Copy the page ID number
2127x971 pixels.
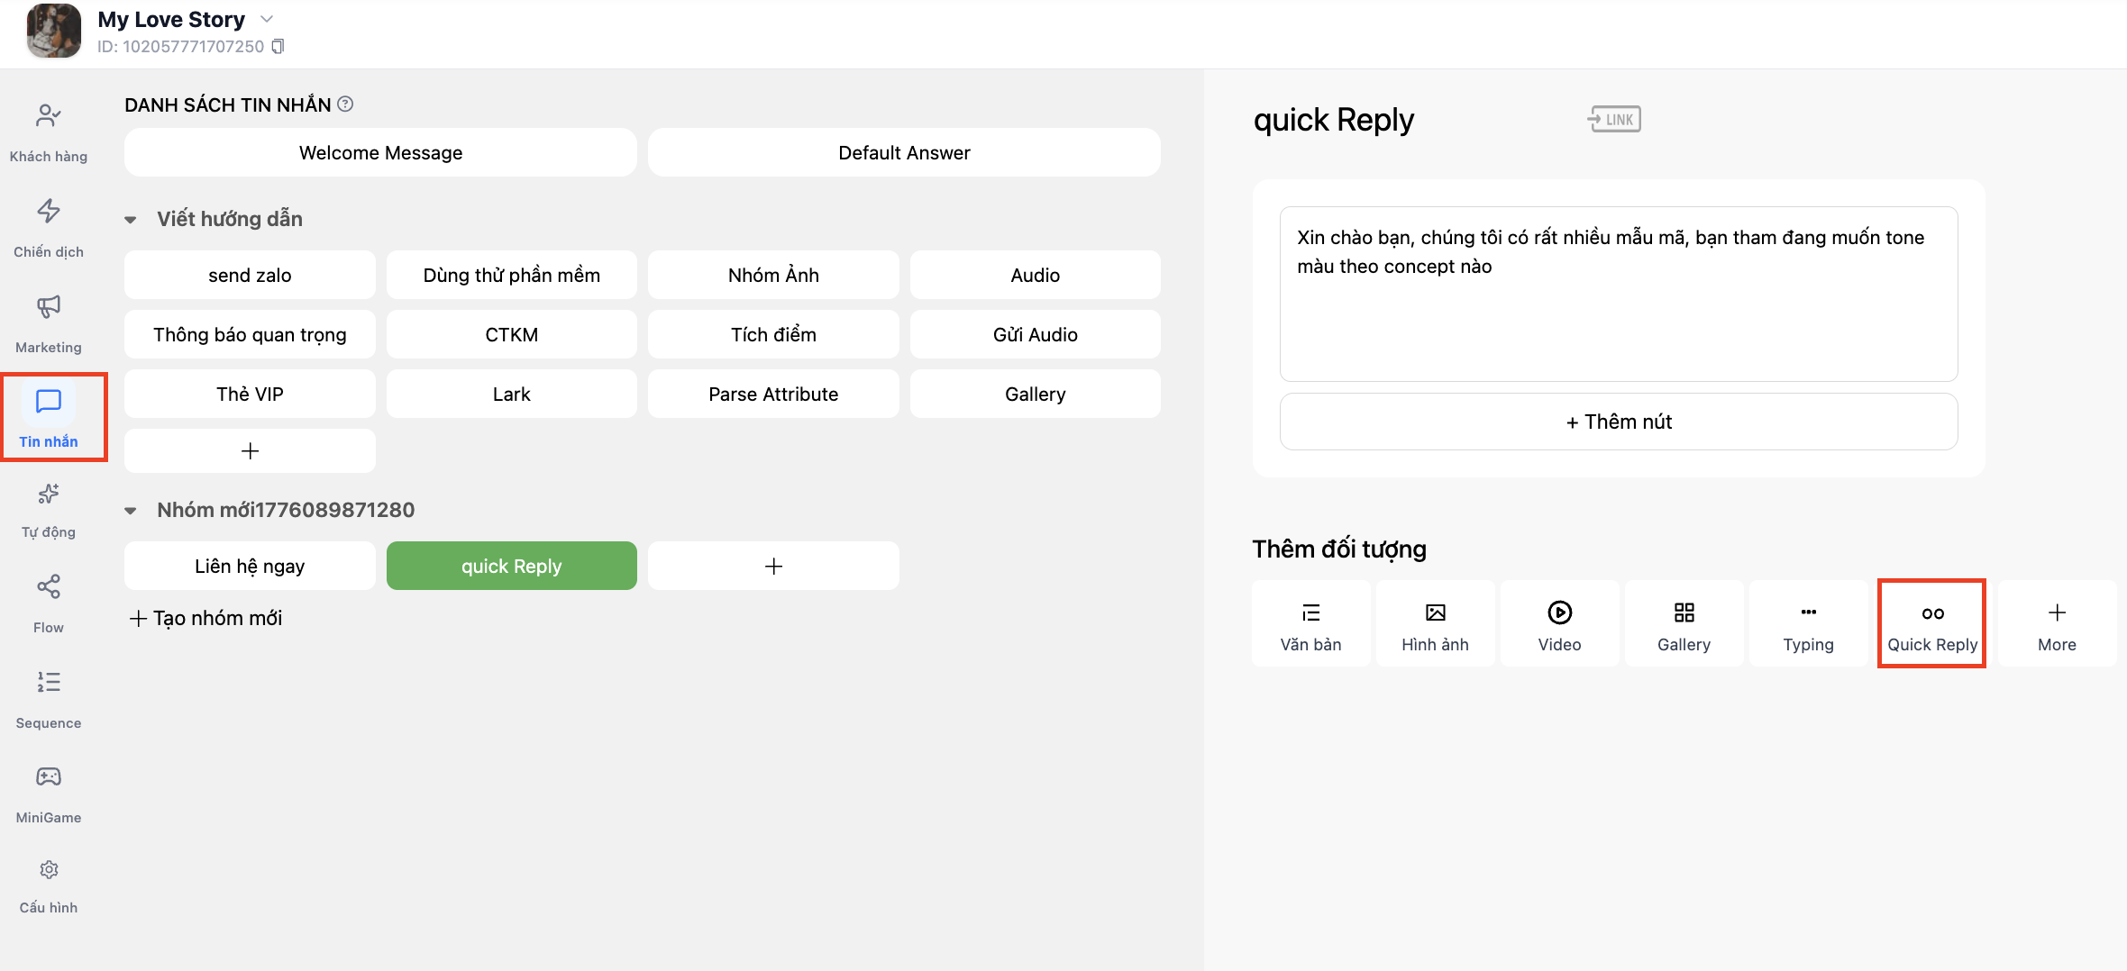[278, 46]
